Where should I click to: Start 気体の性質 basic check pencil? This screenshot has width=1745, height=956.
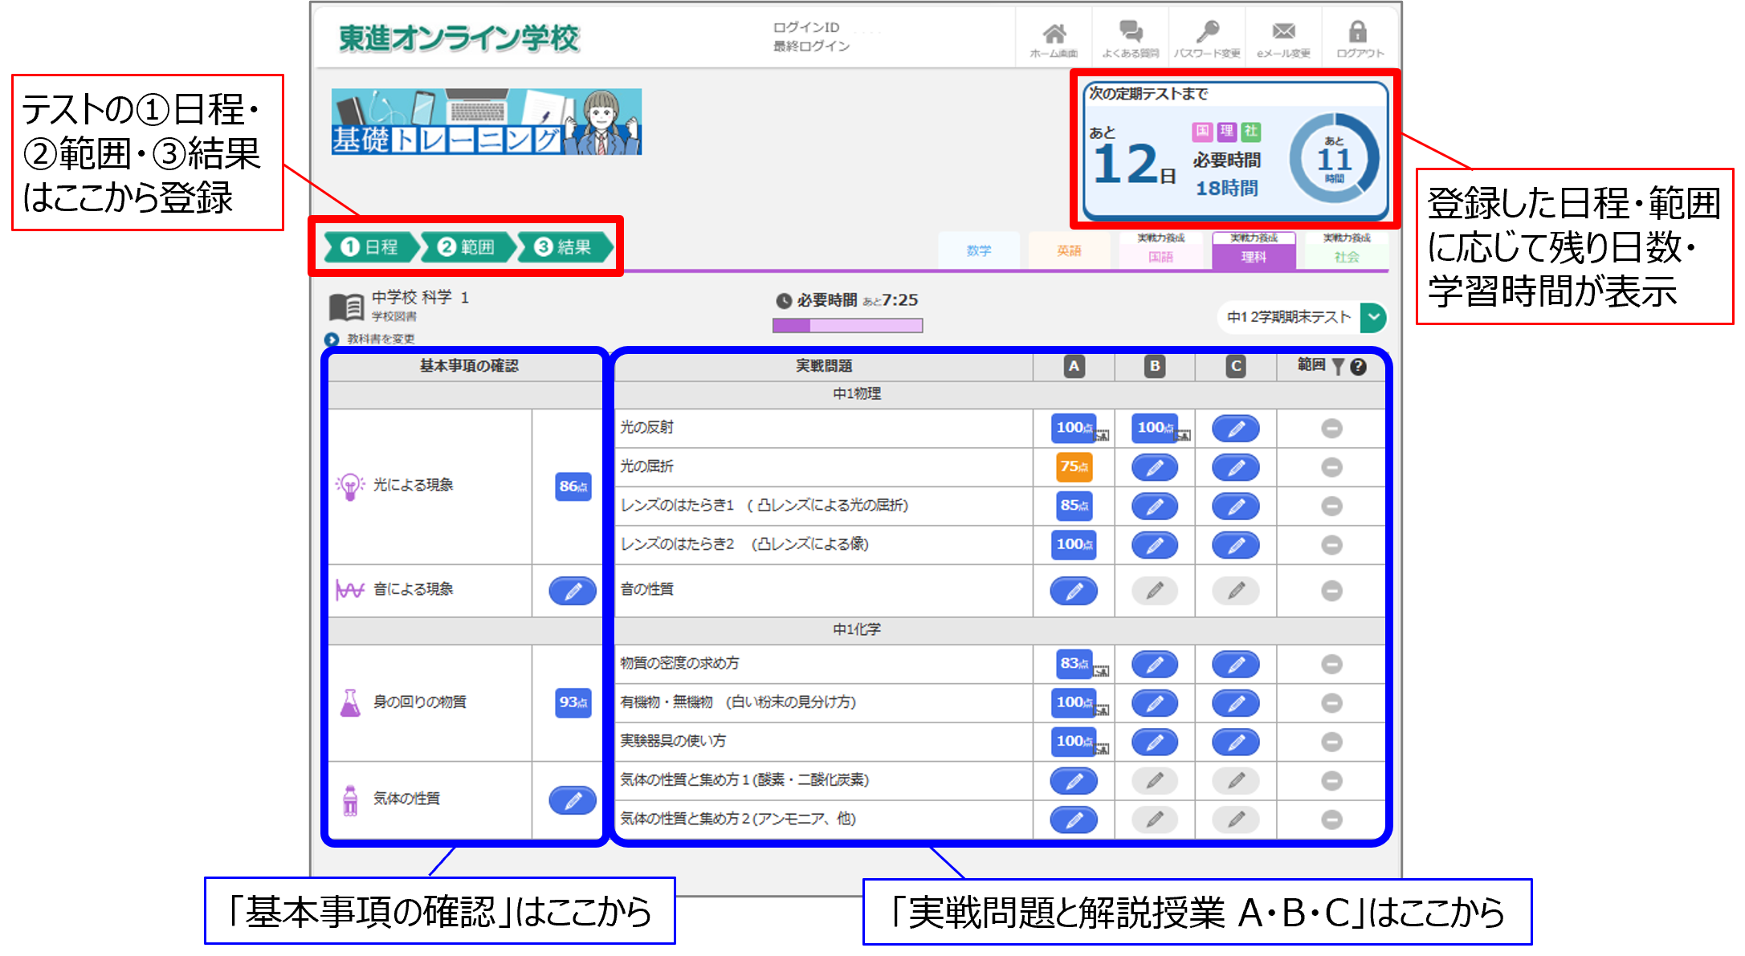click(573, 800)
